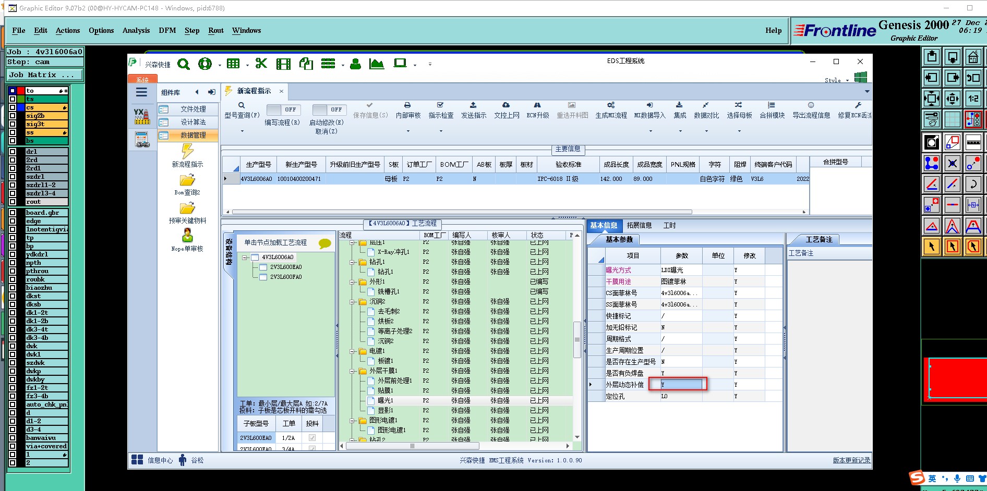987x491 pixels.
Task: Toggle visibility box of layer board.gbr
Action: (x=13, y=213)
